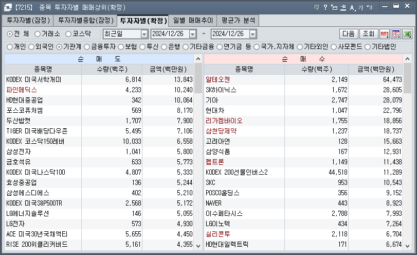Select the 금융투자 radio button
The image size is (417, 255).
(x=87, y=47)
